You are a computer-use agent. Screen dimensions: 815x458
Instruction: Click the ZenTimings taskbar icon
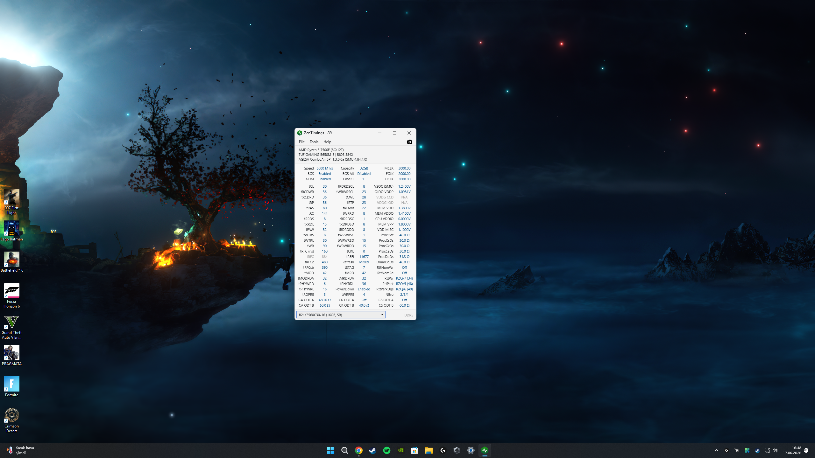[x=485, y=450]
